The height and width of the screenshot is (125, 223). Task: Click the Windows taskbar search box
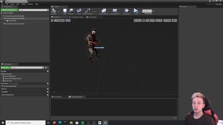25,123
